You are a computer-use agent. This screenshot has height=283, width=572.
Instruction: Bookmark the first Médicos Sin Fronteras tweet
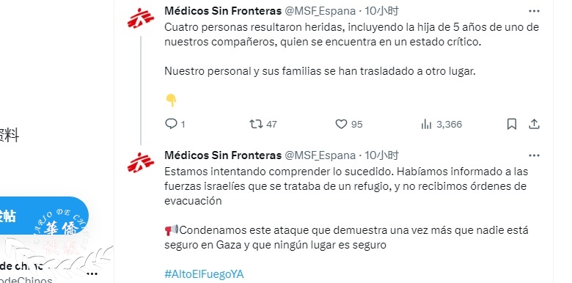point(512,125)
